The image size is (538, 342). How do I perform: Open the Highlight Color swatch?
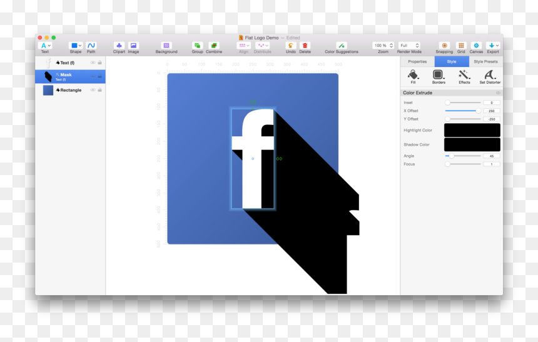(x=472, y=130)
